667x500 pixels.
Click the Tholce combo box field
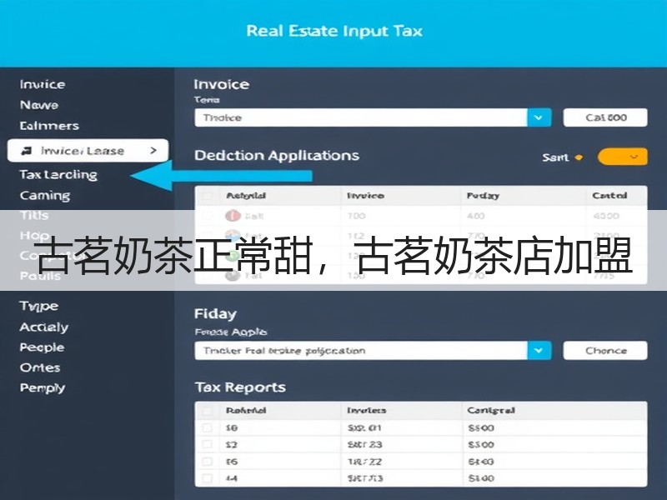361,117
